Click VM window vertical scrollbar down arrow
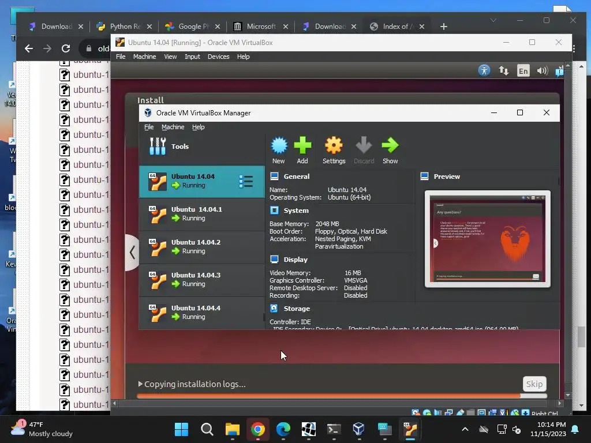This screenshot has height=443, width=591. [568, 396]
